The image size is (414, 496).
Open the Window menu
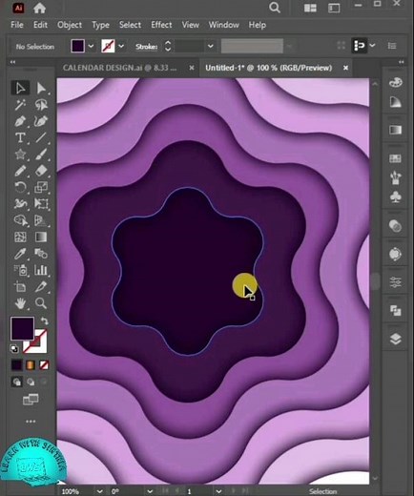point(223,25)
